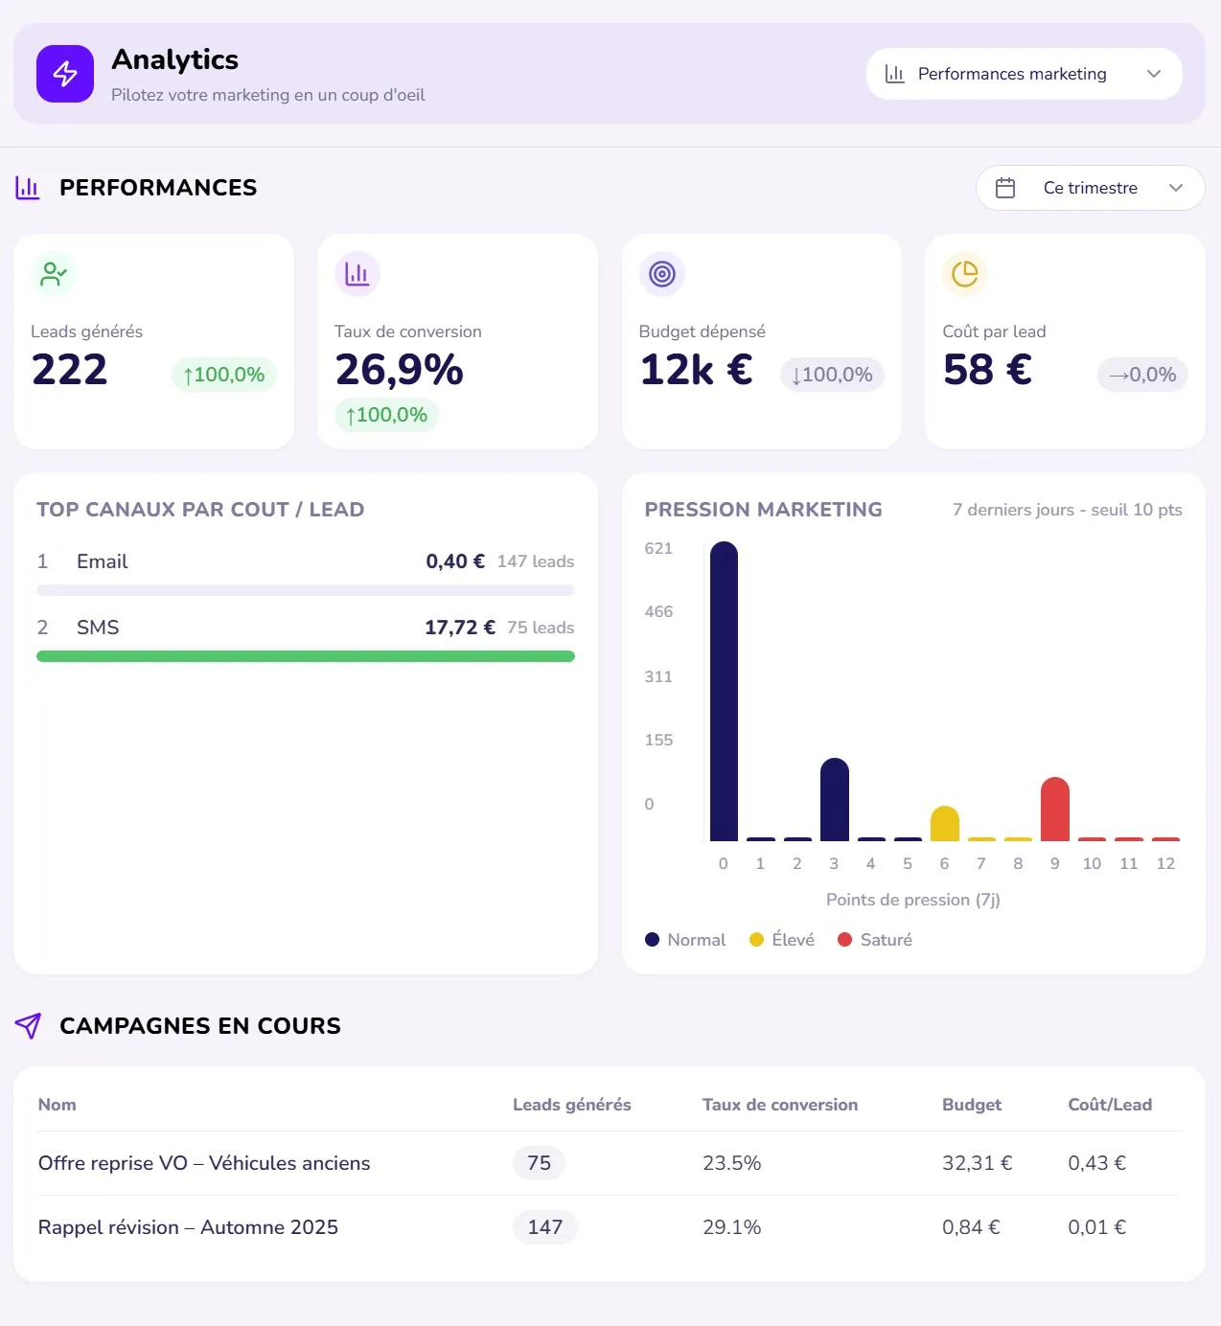Screen dimensions: 1221x1326
Task: Click the navy bar at 3 pressure points
Action: tap(835, 800)
